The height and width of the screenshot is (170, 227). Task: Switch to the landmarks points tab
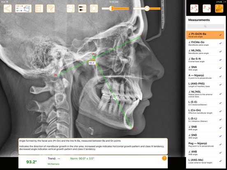coord(194,8)
